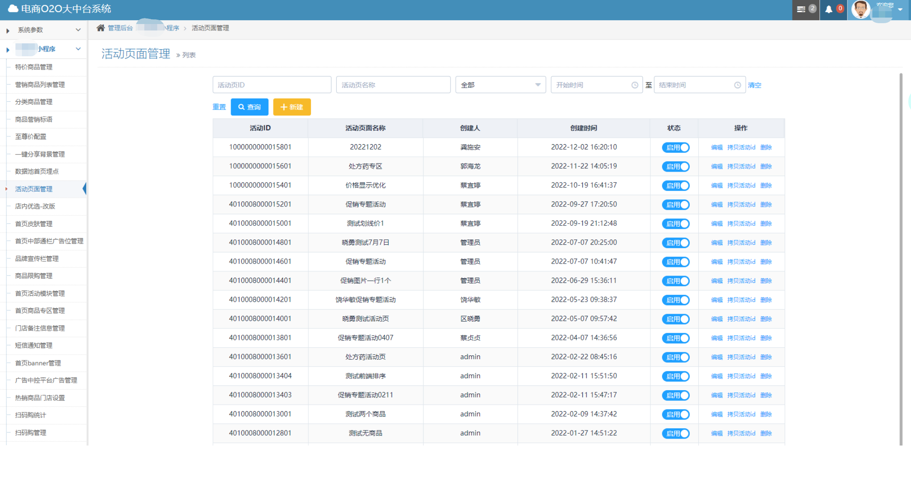This screenshot has width=911, height=479.
Task: Toggle 启用 switch for 促销图片一行1个 row
Action: (676, 281)
